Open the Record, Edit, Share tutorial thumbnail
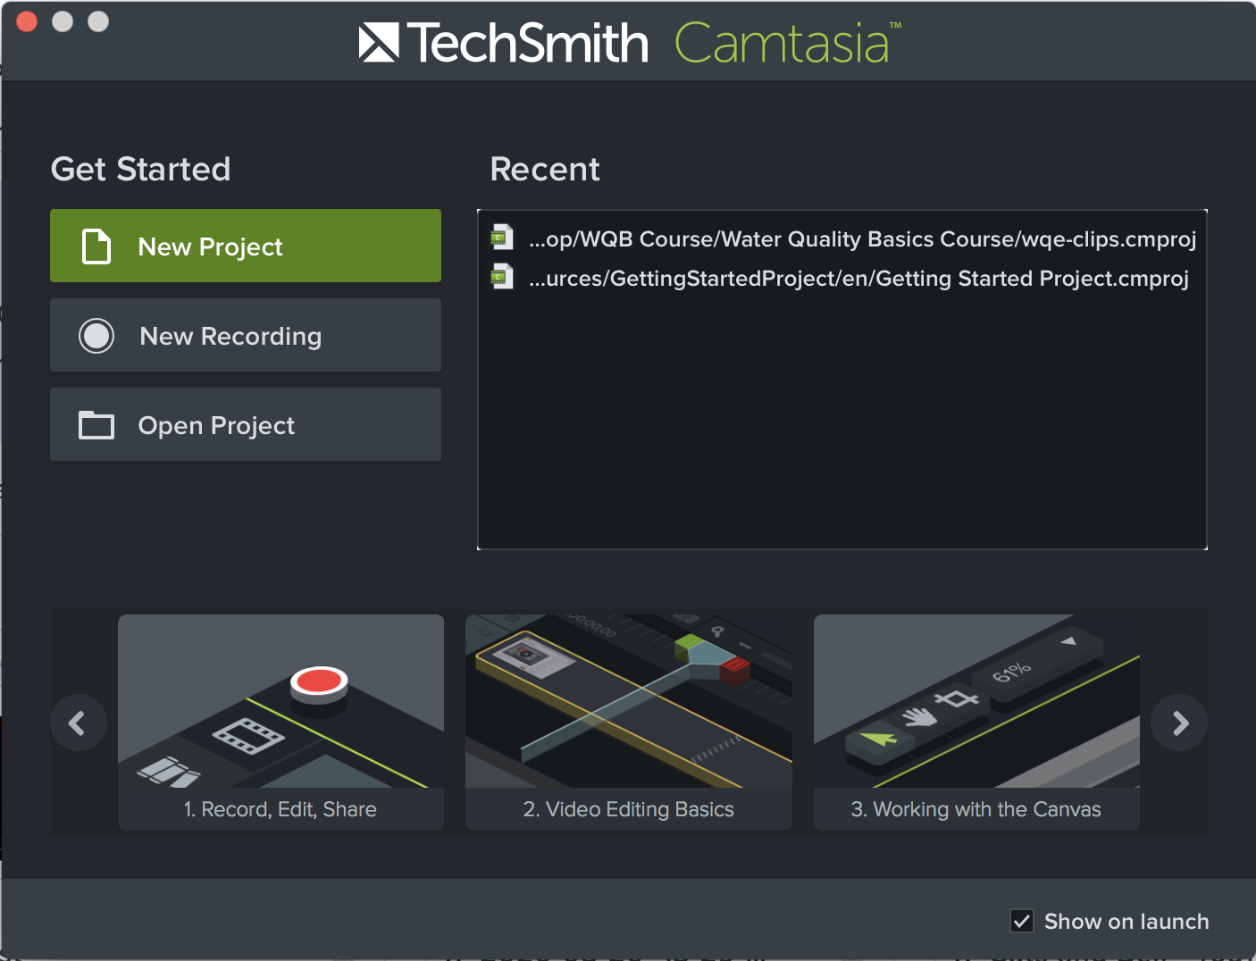This screenshot has width=1256, height=961. [x=281, y=722]
